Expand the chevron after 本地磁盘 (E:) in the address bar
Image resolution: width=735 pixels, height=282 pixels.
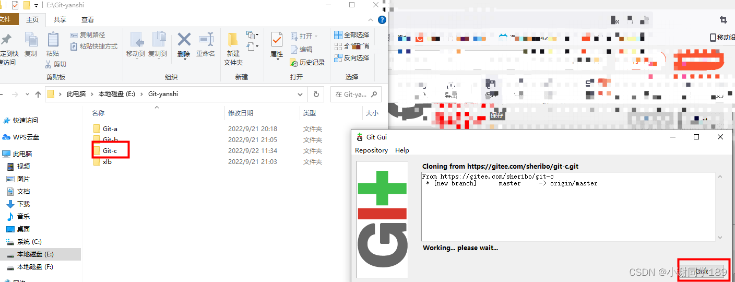pyautogui.click(x=142, y=95)
